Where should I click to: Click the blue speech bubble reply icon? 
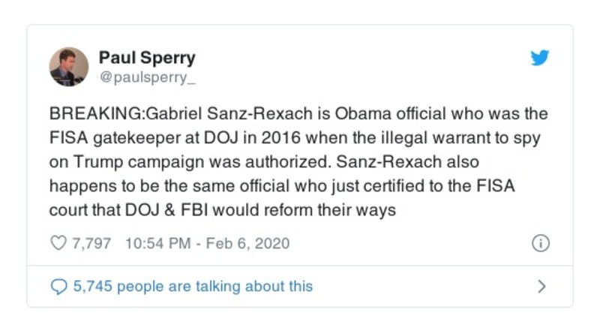click(x=58, y=286)
